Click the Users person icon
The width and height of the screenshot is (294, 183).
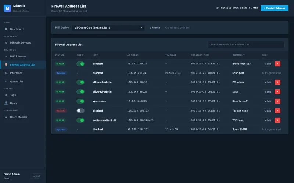(6, 103)
